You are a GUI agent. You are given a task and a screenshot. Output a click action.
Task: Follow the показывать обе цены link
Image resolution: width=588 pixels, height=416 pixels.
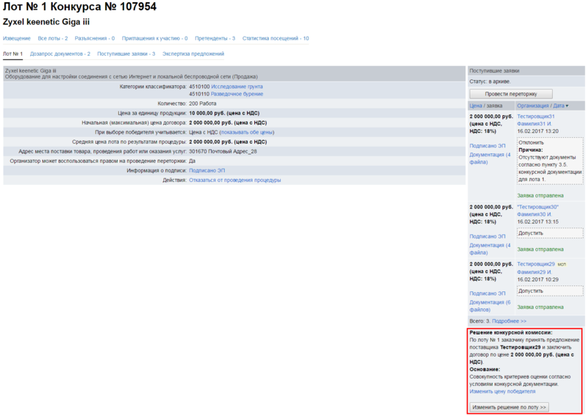pos(246,132)
